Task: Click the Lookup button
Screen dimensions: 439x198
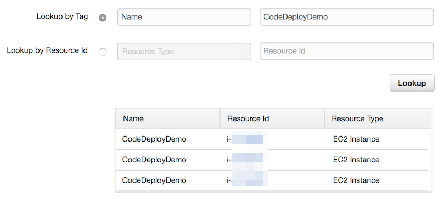Action: (412, 83)
